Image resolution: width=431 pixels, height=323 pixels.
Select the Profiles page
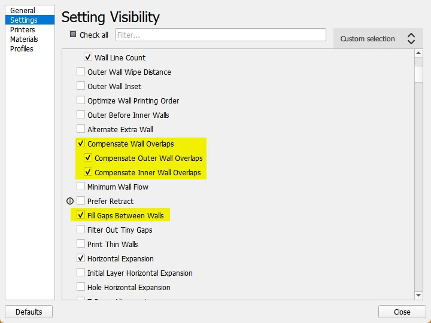pyautogui.click(x=22, y=49)
